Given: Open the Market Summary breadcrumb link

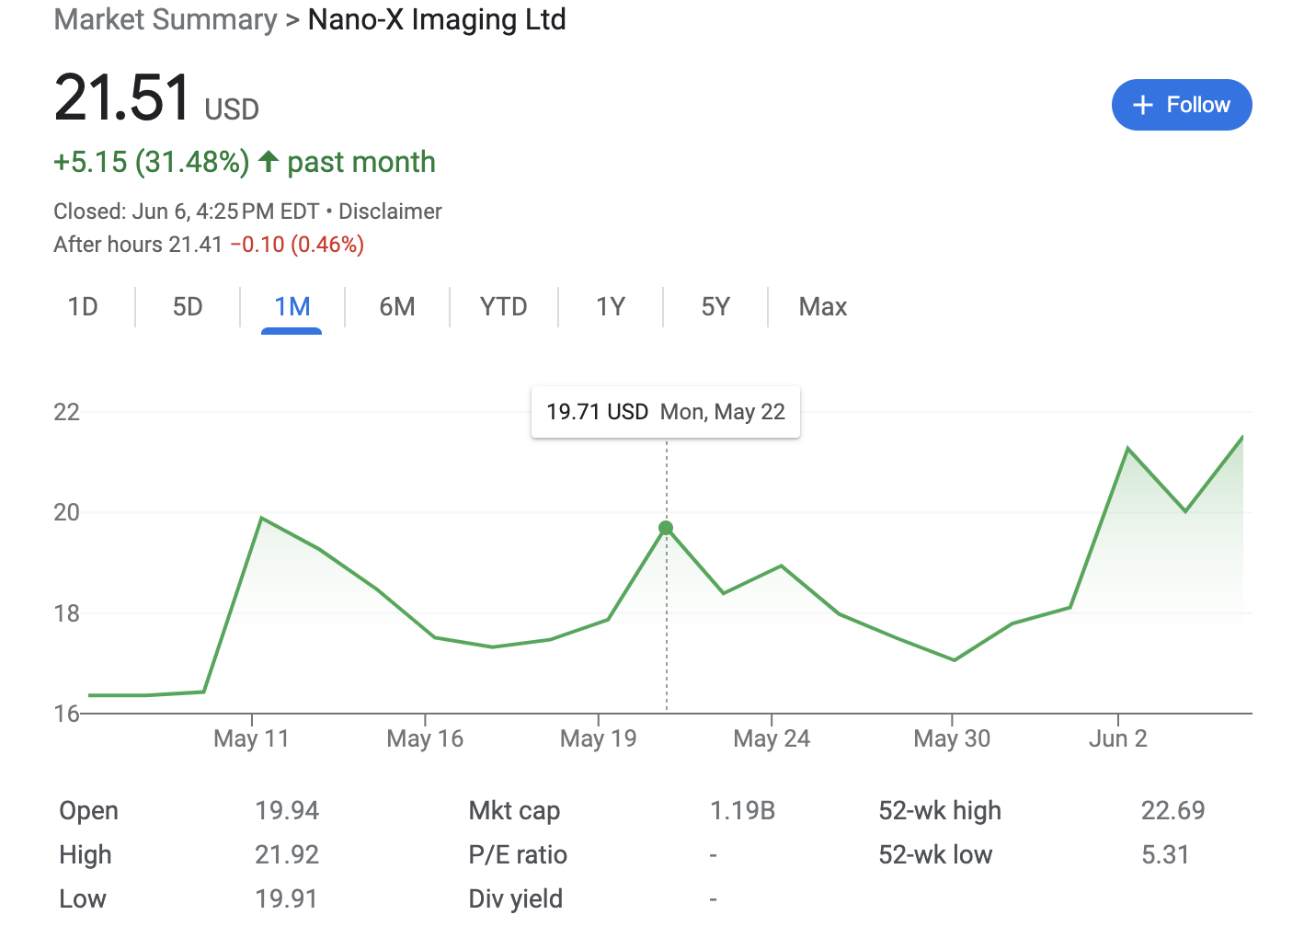Looking at the screenshot, I should point(166,19).
